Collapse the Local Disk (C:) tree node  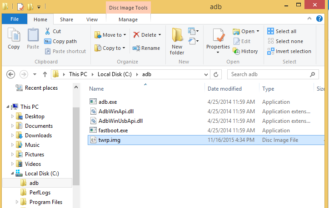[x=12, y=174]
